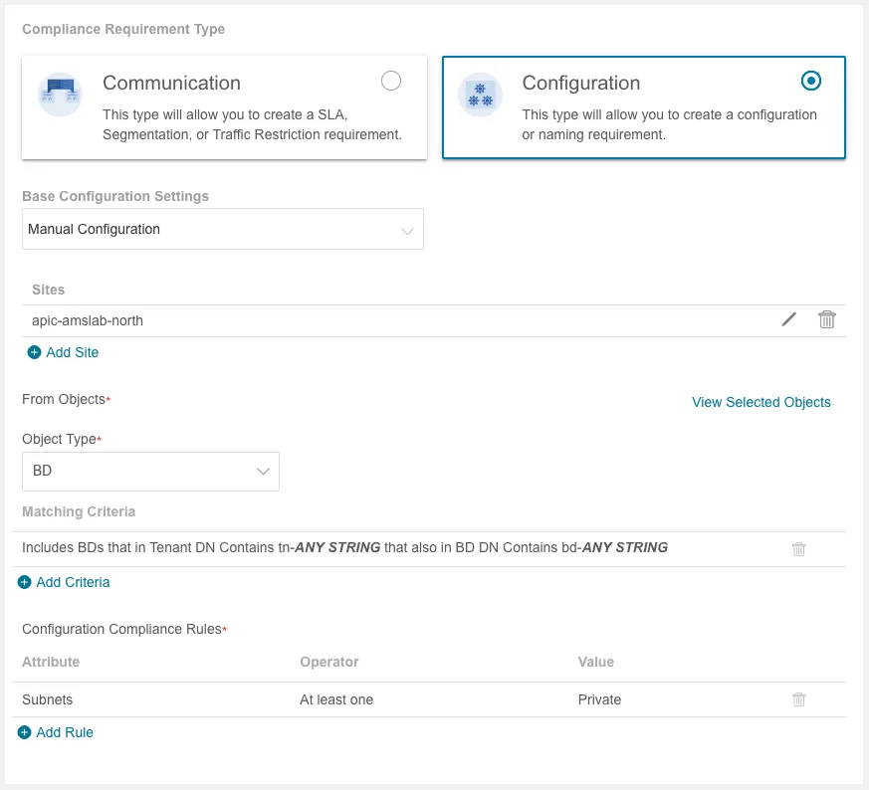Select the Communication radio button
Viewport: 869px width, 790px height.
coord(391,81)
